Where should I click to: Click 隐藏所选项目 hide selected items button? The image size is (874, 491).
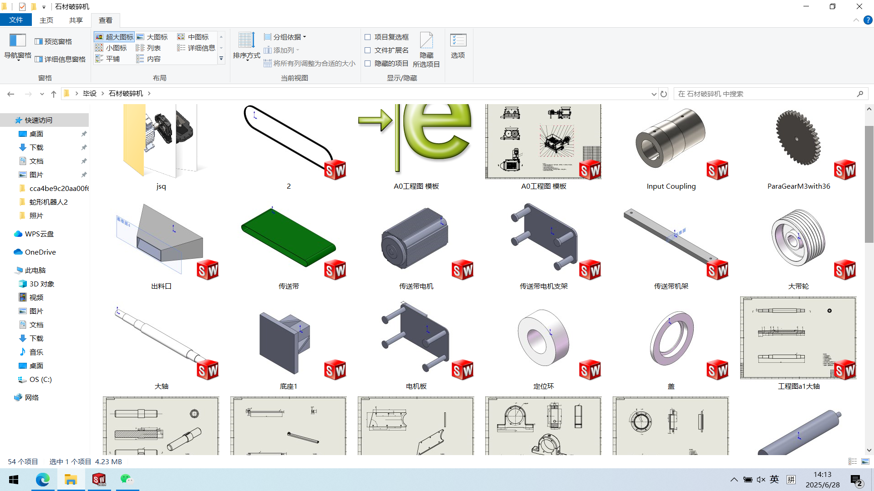click(x=427, y=50)
